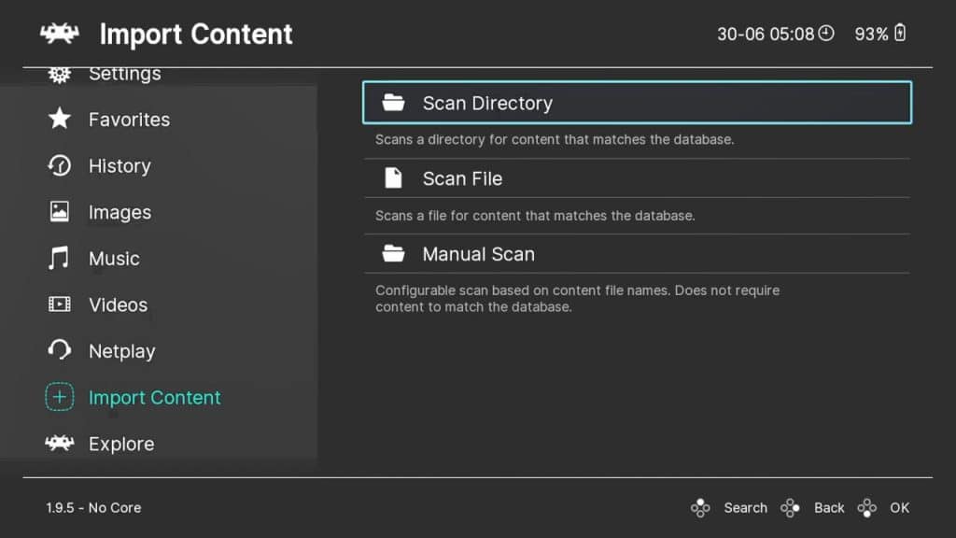Click 'Scans a directory for content' description

pyautogui.click(x=555, y=140)
